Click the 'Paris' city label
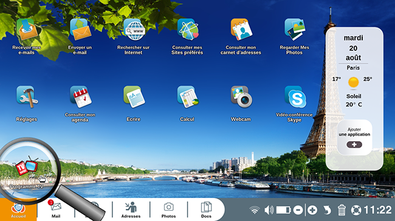395x221 pixels. [353, 68]
